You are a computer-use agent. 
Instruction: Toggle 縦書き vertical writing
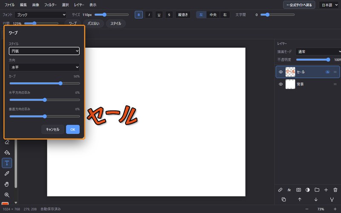[183, 15]
